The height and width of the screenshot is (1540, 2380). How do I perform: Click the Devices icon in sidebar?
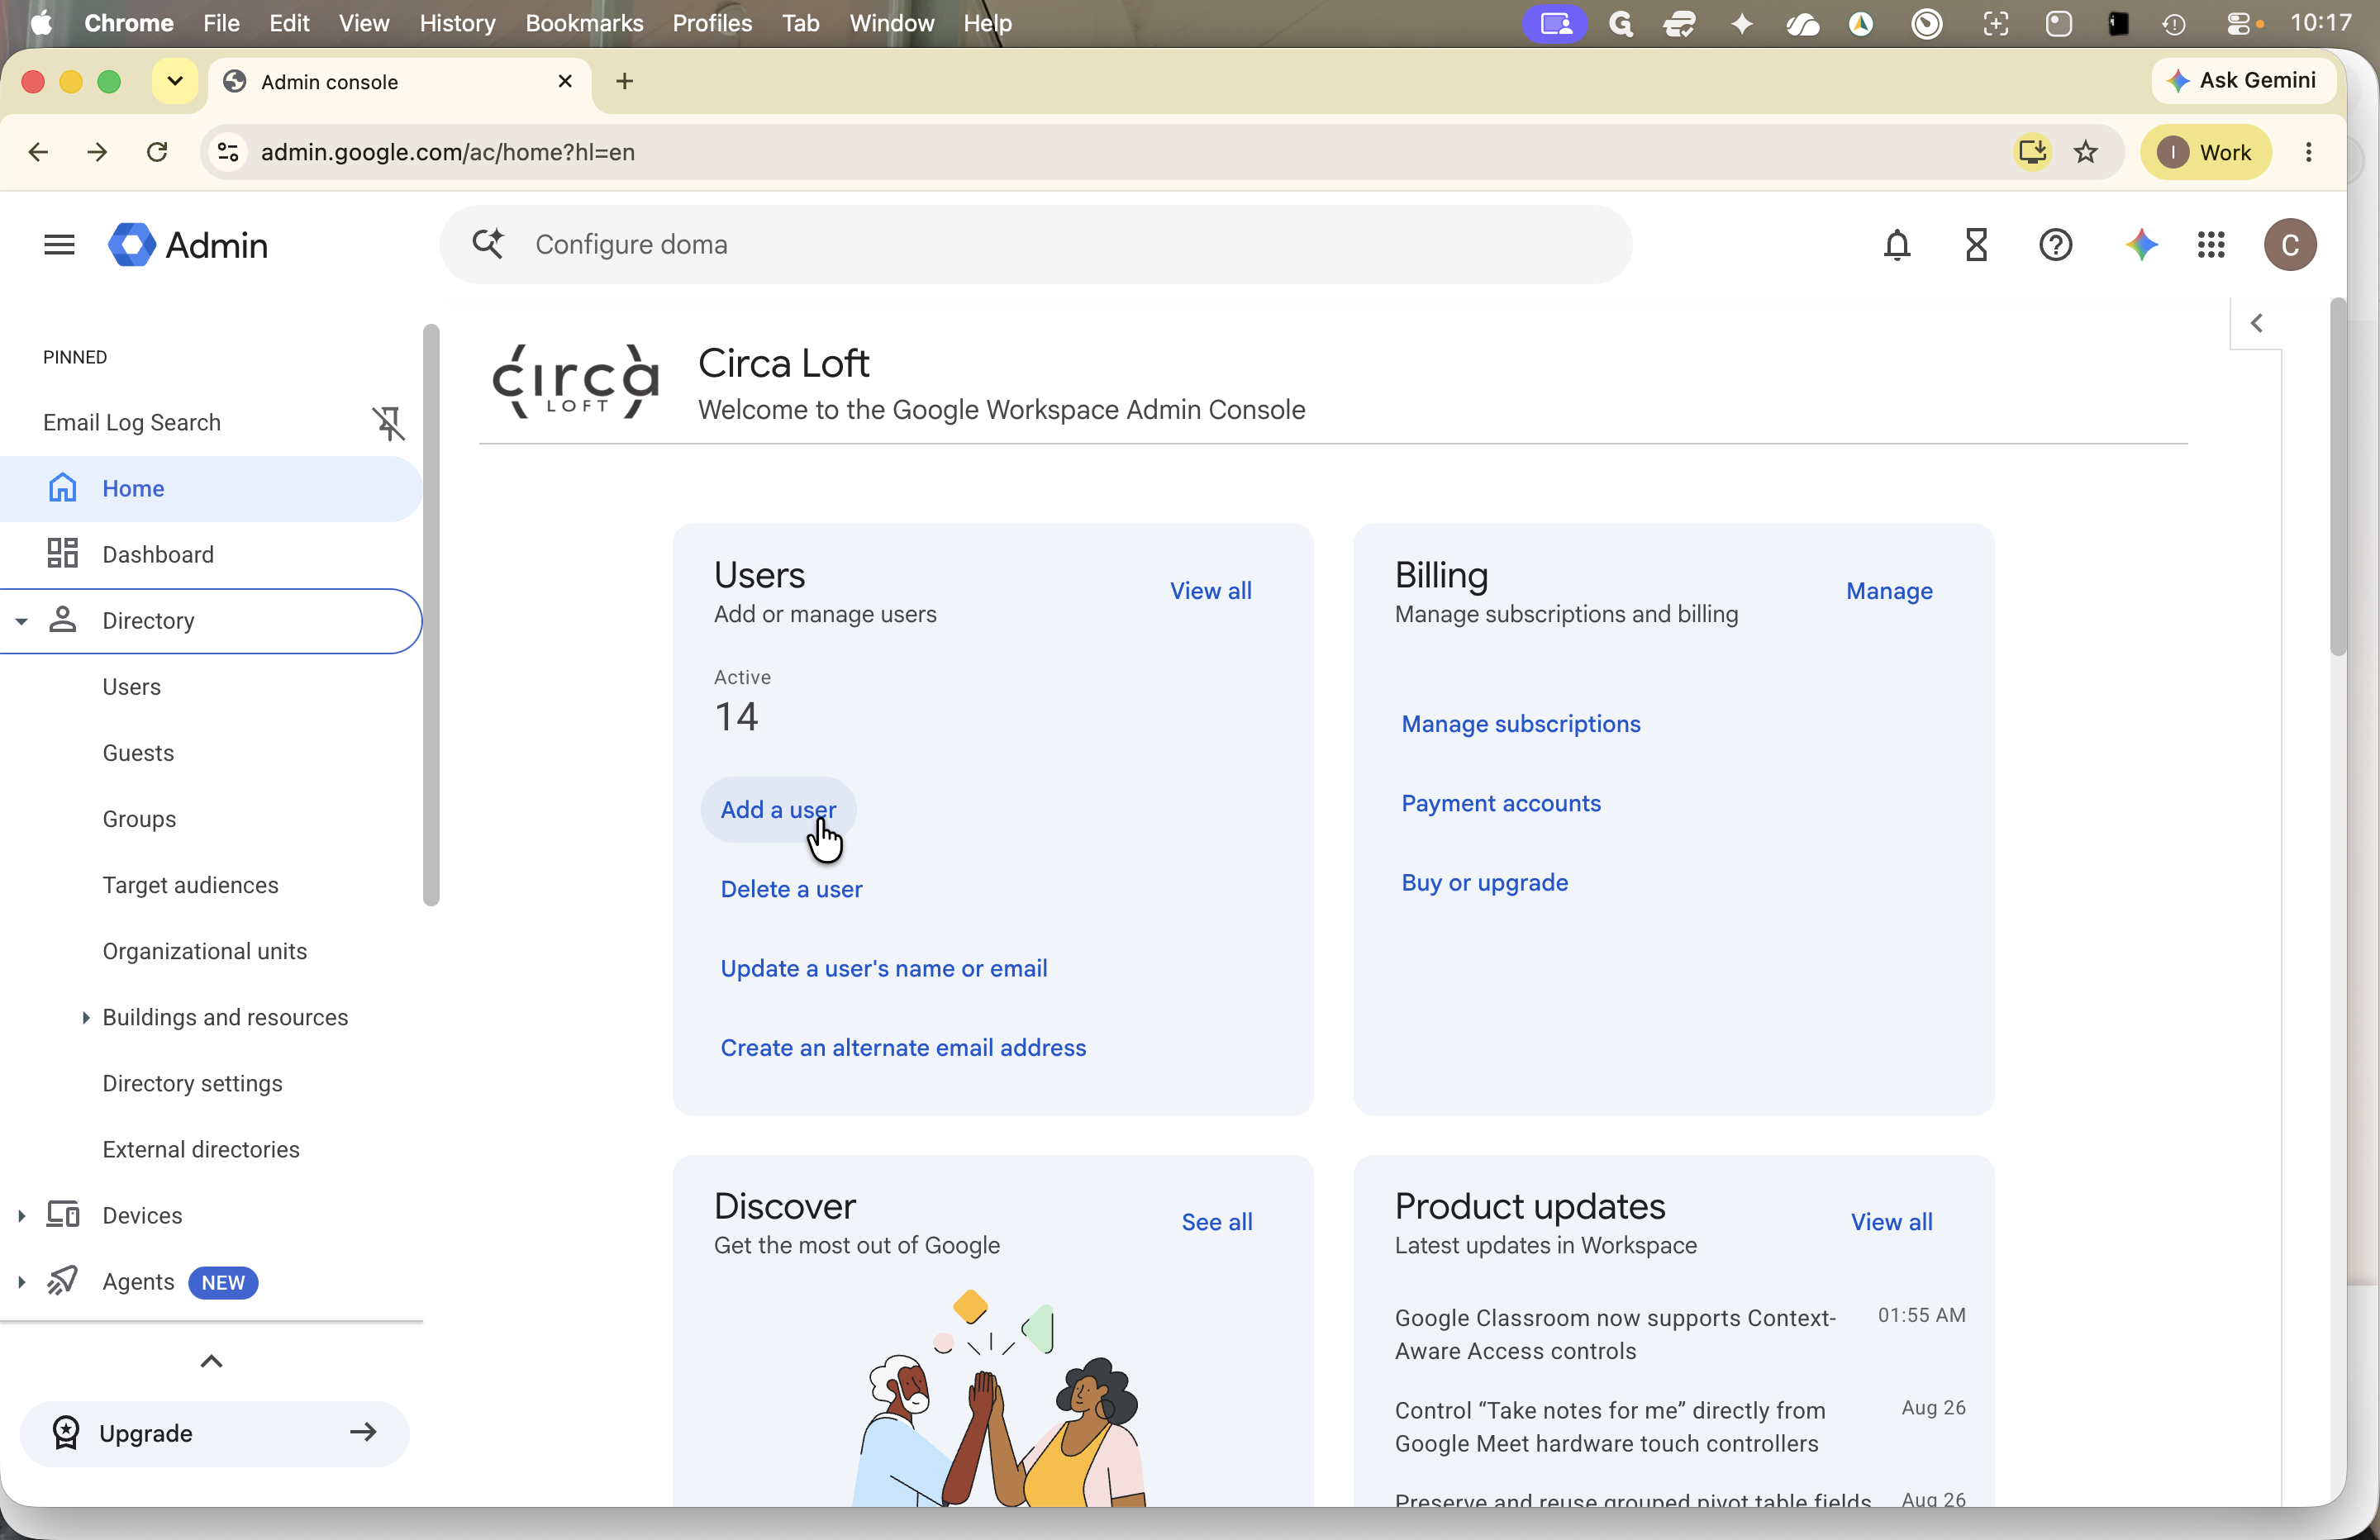point(63,1215)
